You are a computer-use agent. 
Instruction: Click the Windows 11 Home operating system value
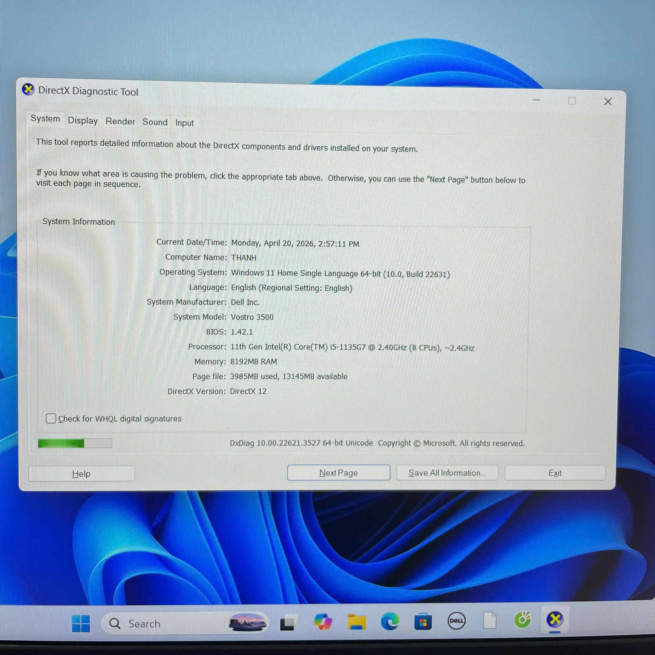[x=340, y=273]
